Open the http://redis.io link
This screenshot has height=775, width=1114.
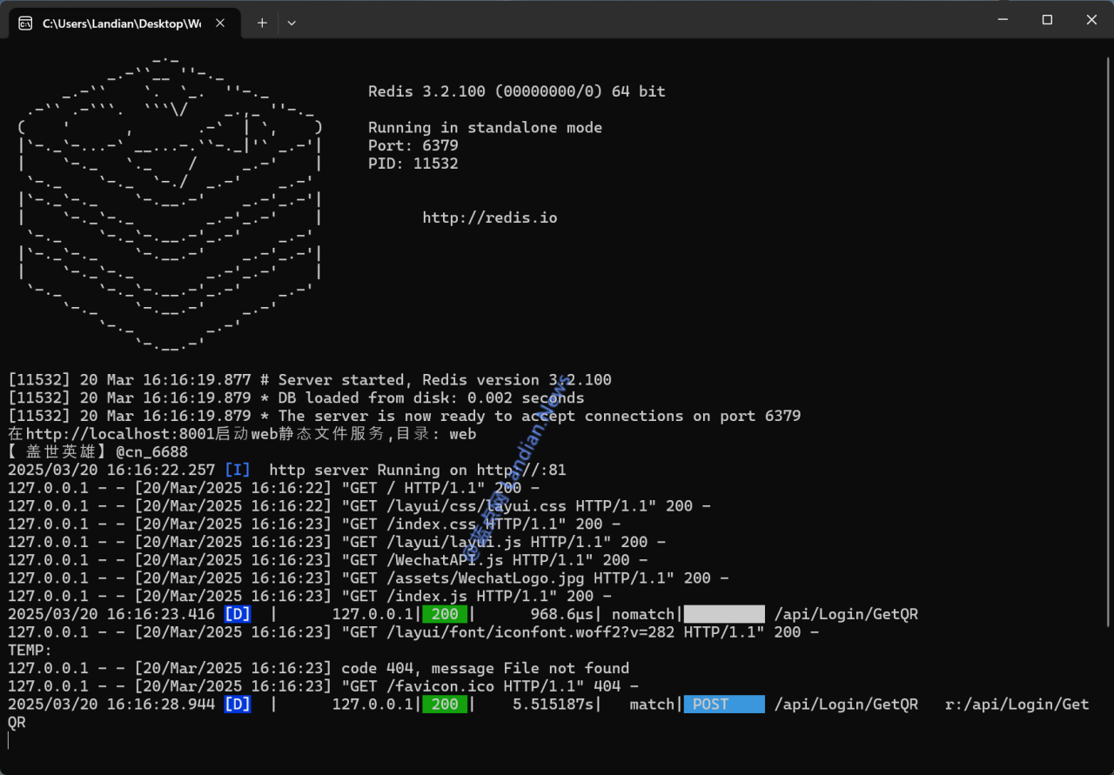(489, 217)
